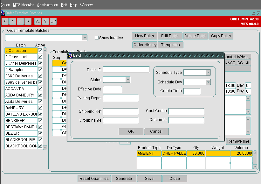Click the Clr clear toolbar button
The image size is (261, 184).
click(53, 21)
